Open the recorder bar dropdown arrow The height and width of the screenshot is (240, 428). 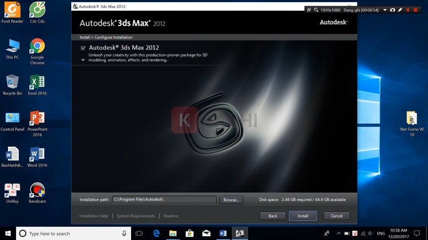pyautogui.click(x=385, y=10)
